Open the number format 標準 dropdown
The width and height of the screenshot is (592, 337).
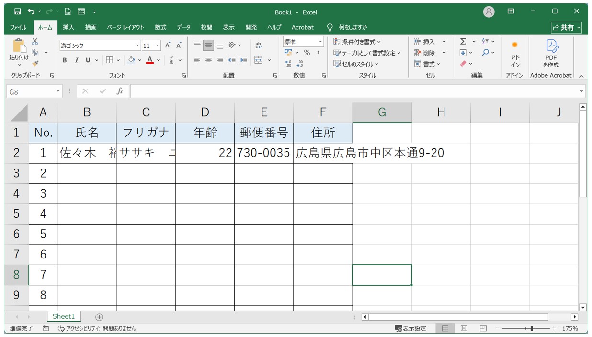[x=321, y=42]
